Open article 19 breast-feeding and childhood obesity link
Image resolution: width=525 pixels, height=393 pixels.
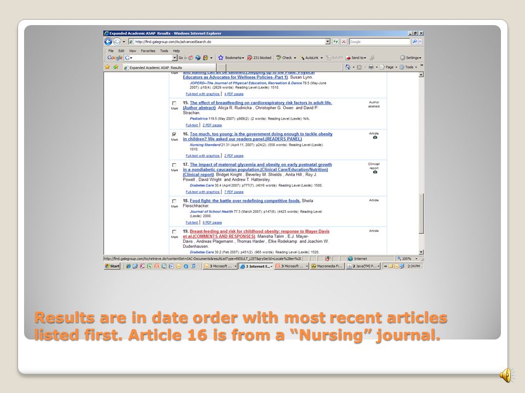coord(256,234)
